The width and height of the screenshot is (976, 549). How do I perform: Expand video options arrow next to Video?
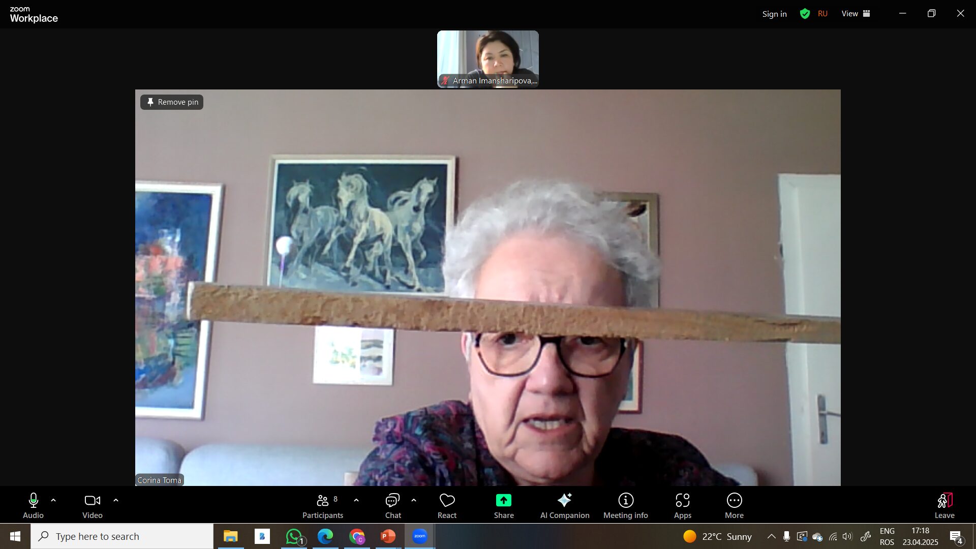pyautogui.click(x=116, y=501)
